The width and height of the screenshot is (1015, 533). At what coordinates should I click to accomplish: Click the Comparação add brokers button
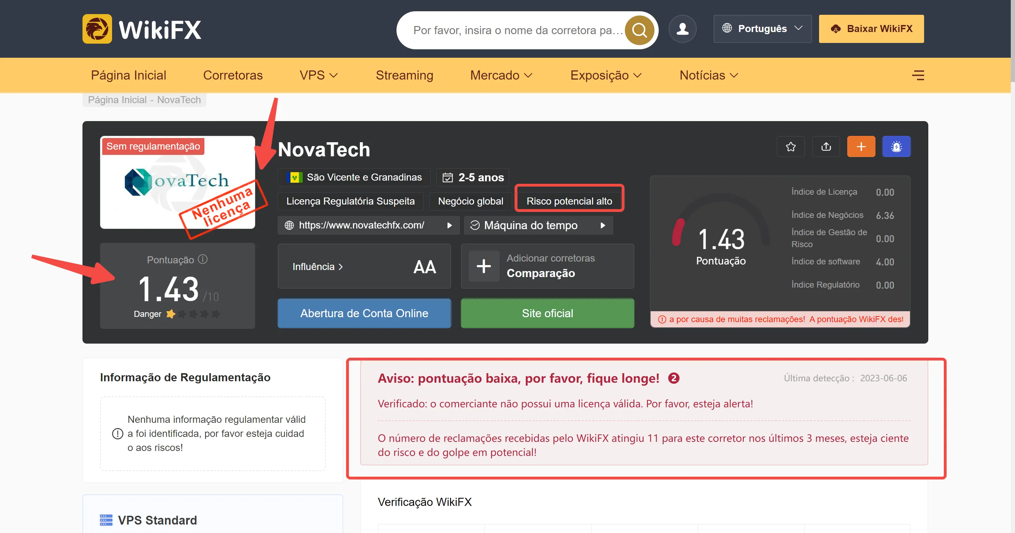[x=547, y=266]
